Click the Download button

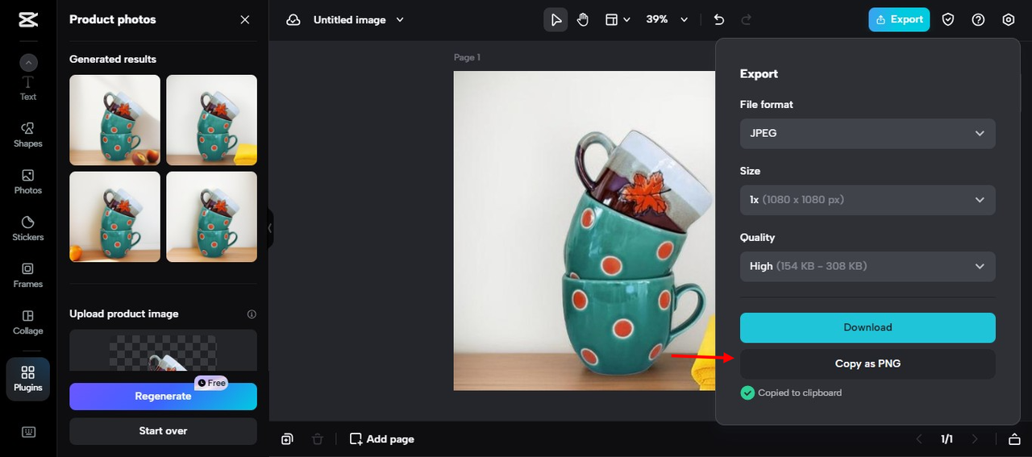pos(868,327)
